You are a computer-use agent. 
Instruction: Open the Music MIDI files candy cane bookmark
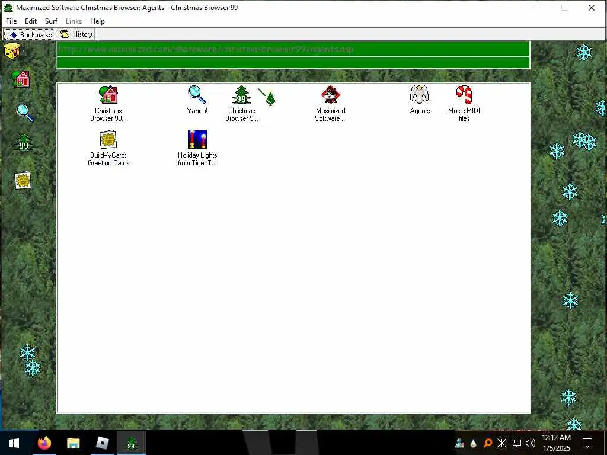click(x=464, y=95)
